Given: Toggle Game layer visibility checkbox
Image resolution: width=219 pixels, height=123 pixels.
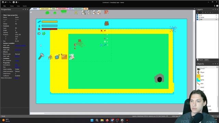Looking at the screenshot, I should (x=197, y=17).
